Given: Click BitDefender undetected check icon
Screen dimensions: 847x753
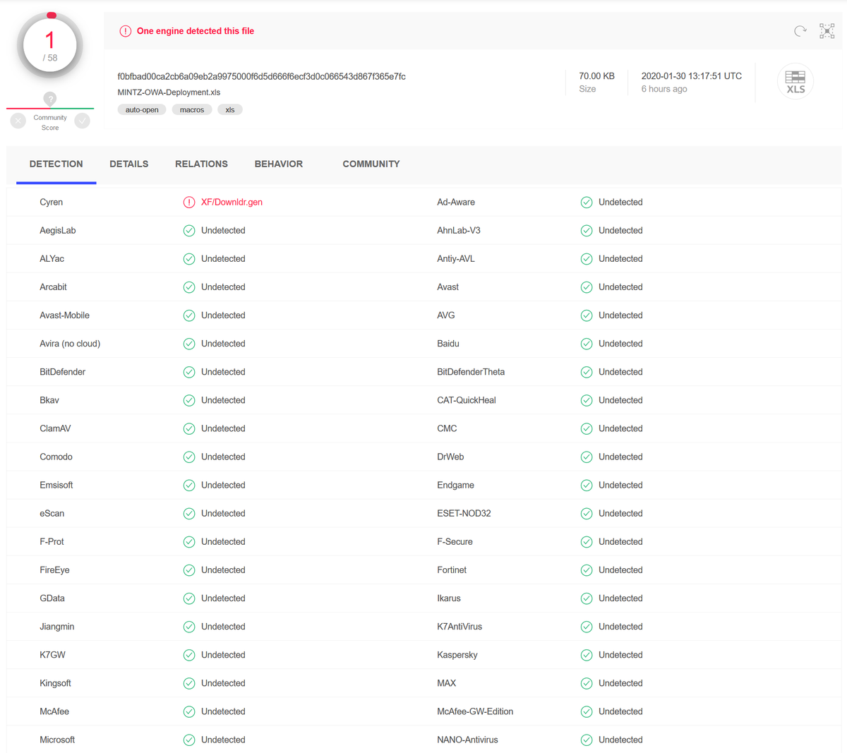Looking at the screenshot, I should tap(189, 372).
